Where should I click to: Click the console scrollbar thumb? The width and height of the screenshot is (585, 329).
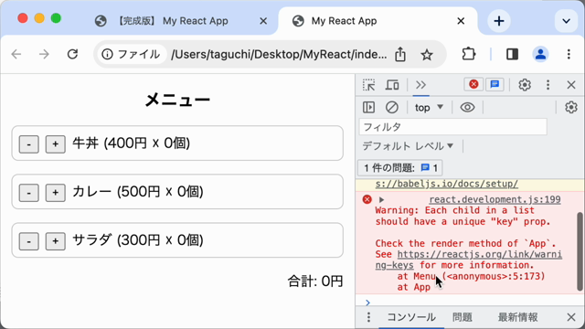(580, 251)
